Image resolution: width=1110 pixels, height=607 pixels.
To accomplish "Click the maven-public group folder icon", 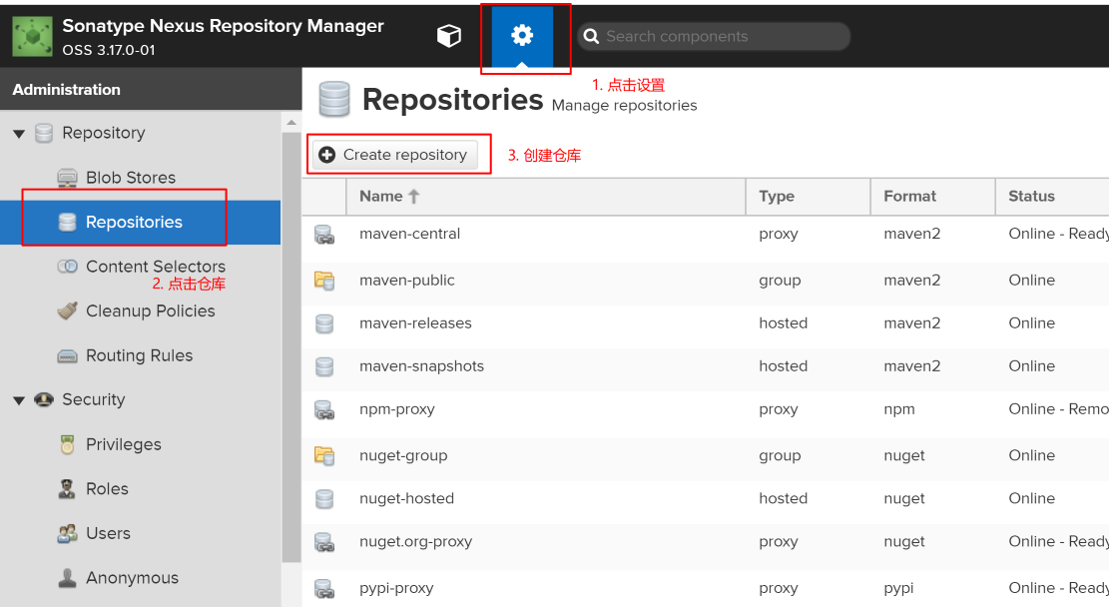I will (324, 281).
